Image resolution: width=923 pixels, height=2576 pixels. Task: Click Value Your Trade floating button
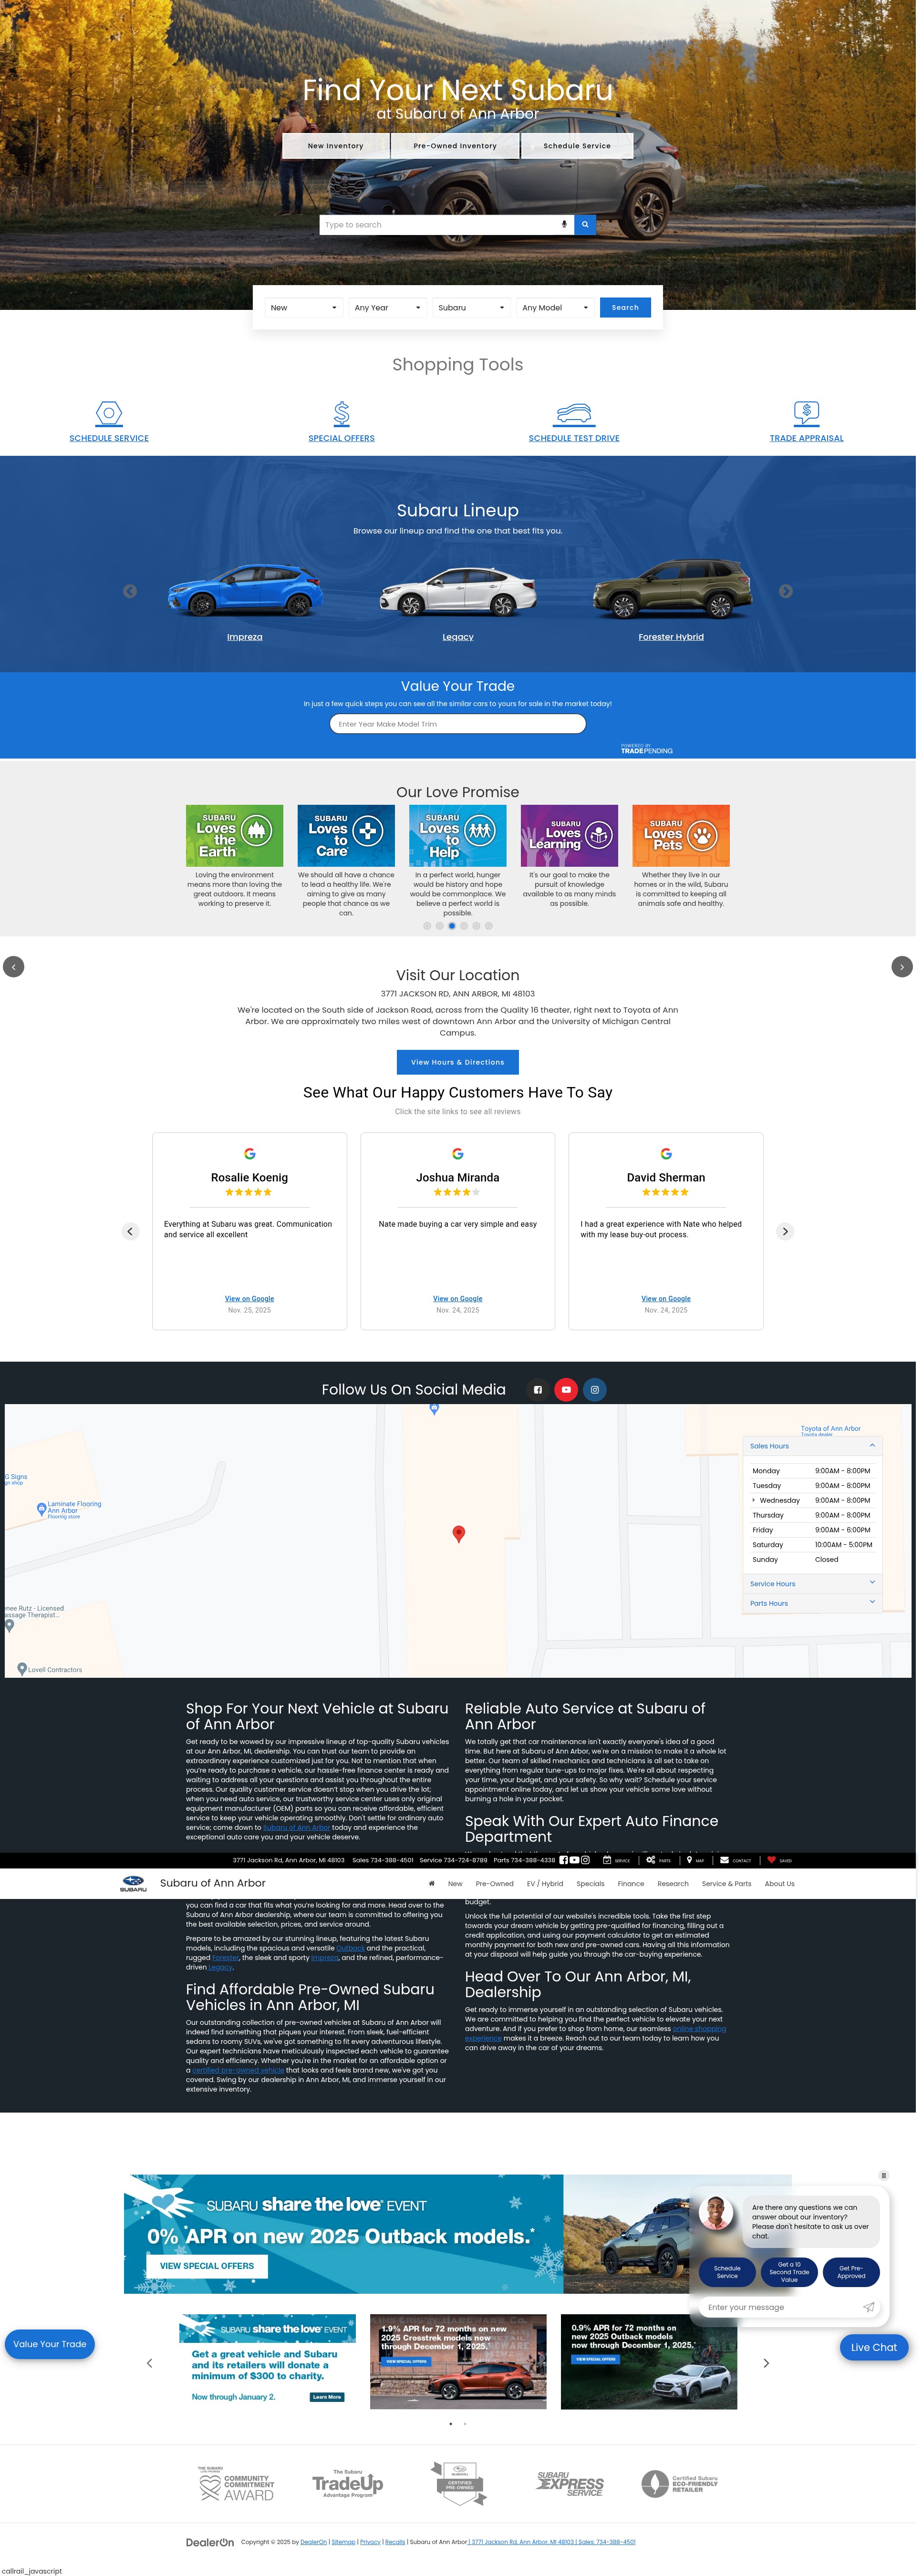click(x=50, y=2344)
